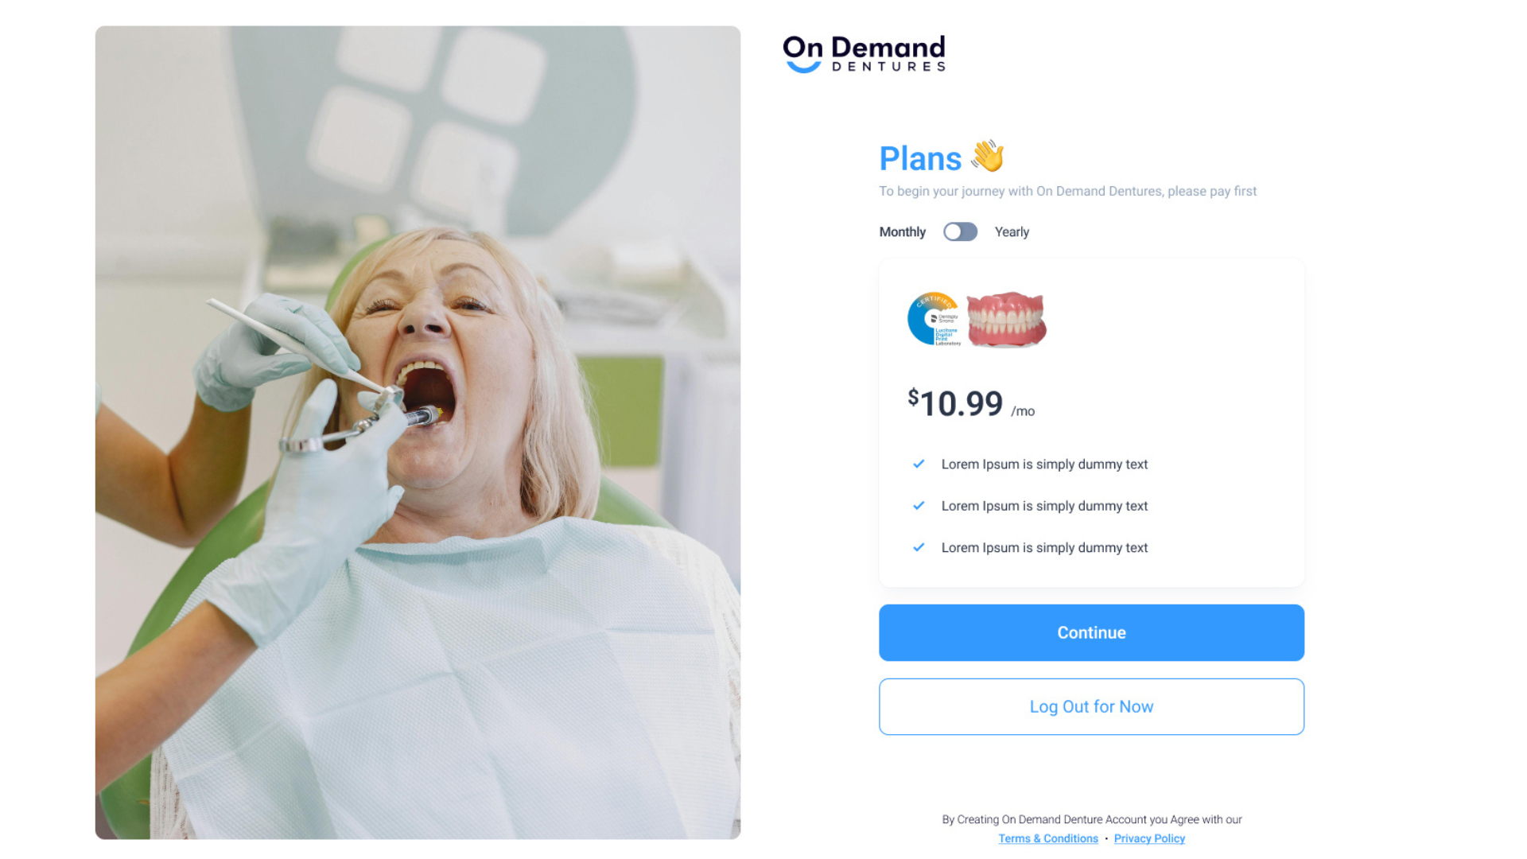Screen dimensions: 1527x859
Task: Click the dental patient photo
Action: [418, 432]
